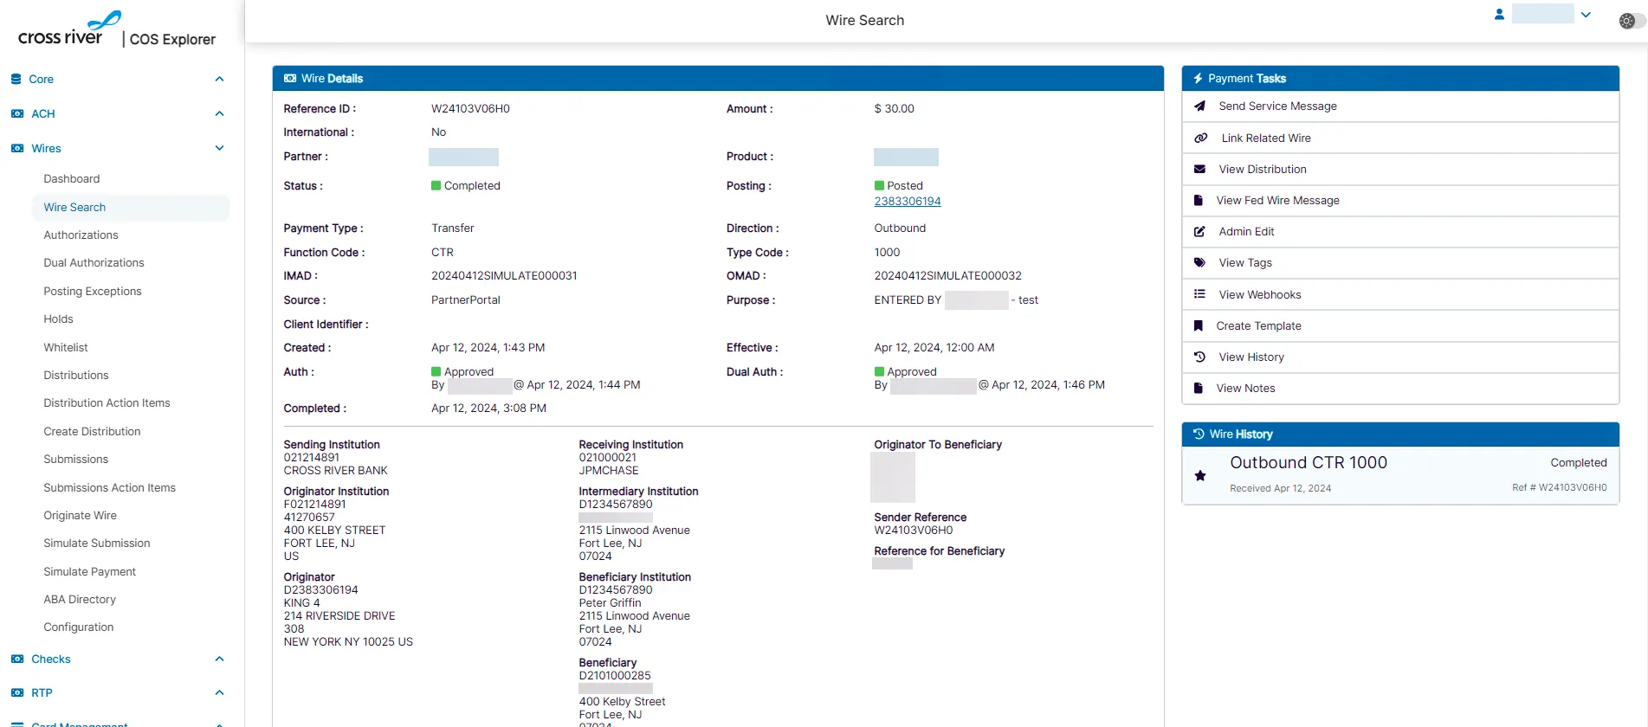Click the tags icon for View Tags

pyautogui.click(x=1199, y=262)
